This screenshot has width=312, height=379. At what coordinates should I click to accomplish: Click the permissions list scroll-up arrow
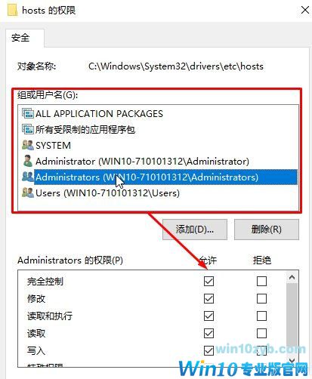(292, 277)
